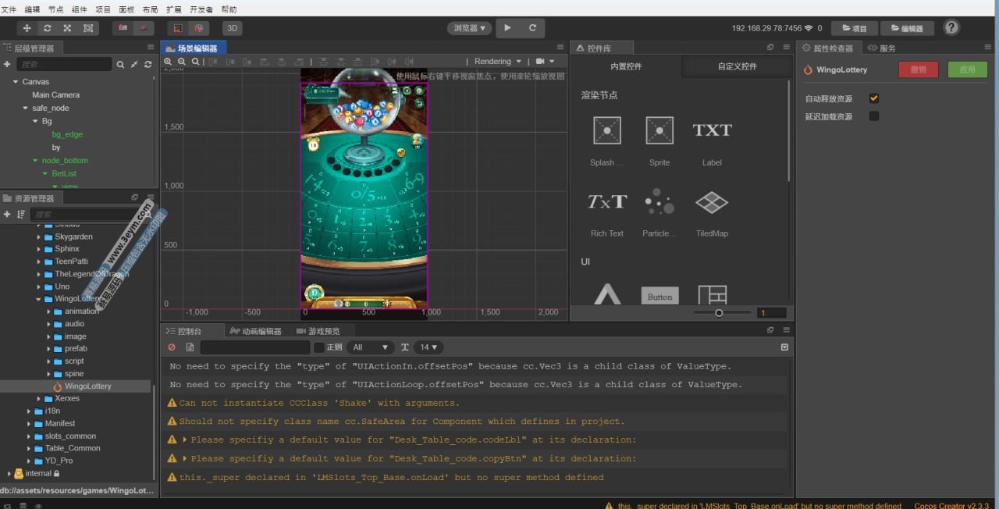The width and height of the screenshot is (999, 509).
Task: Select the scale transform tool
Action: (x=68, y=28)
